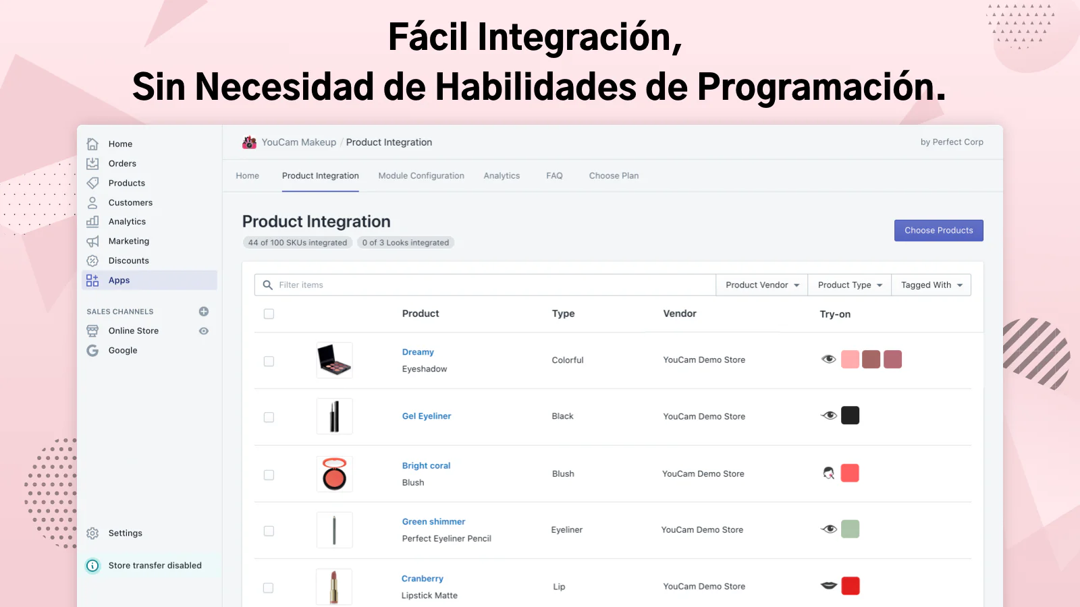
Task: Click the Gel Eyeliner product thumbnail
Action: [x=335, y=416]
